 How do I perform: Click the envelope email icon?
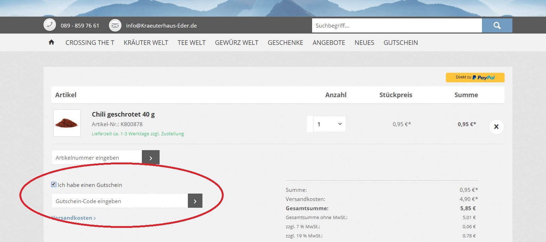pyautogui.click(x=115, y=25)
